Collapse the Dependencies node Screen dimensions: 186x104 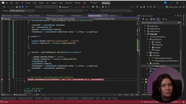pyautogui.click(x=147, y=39)
